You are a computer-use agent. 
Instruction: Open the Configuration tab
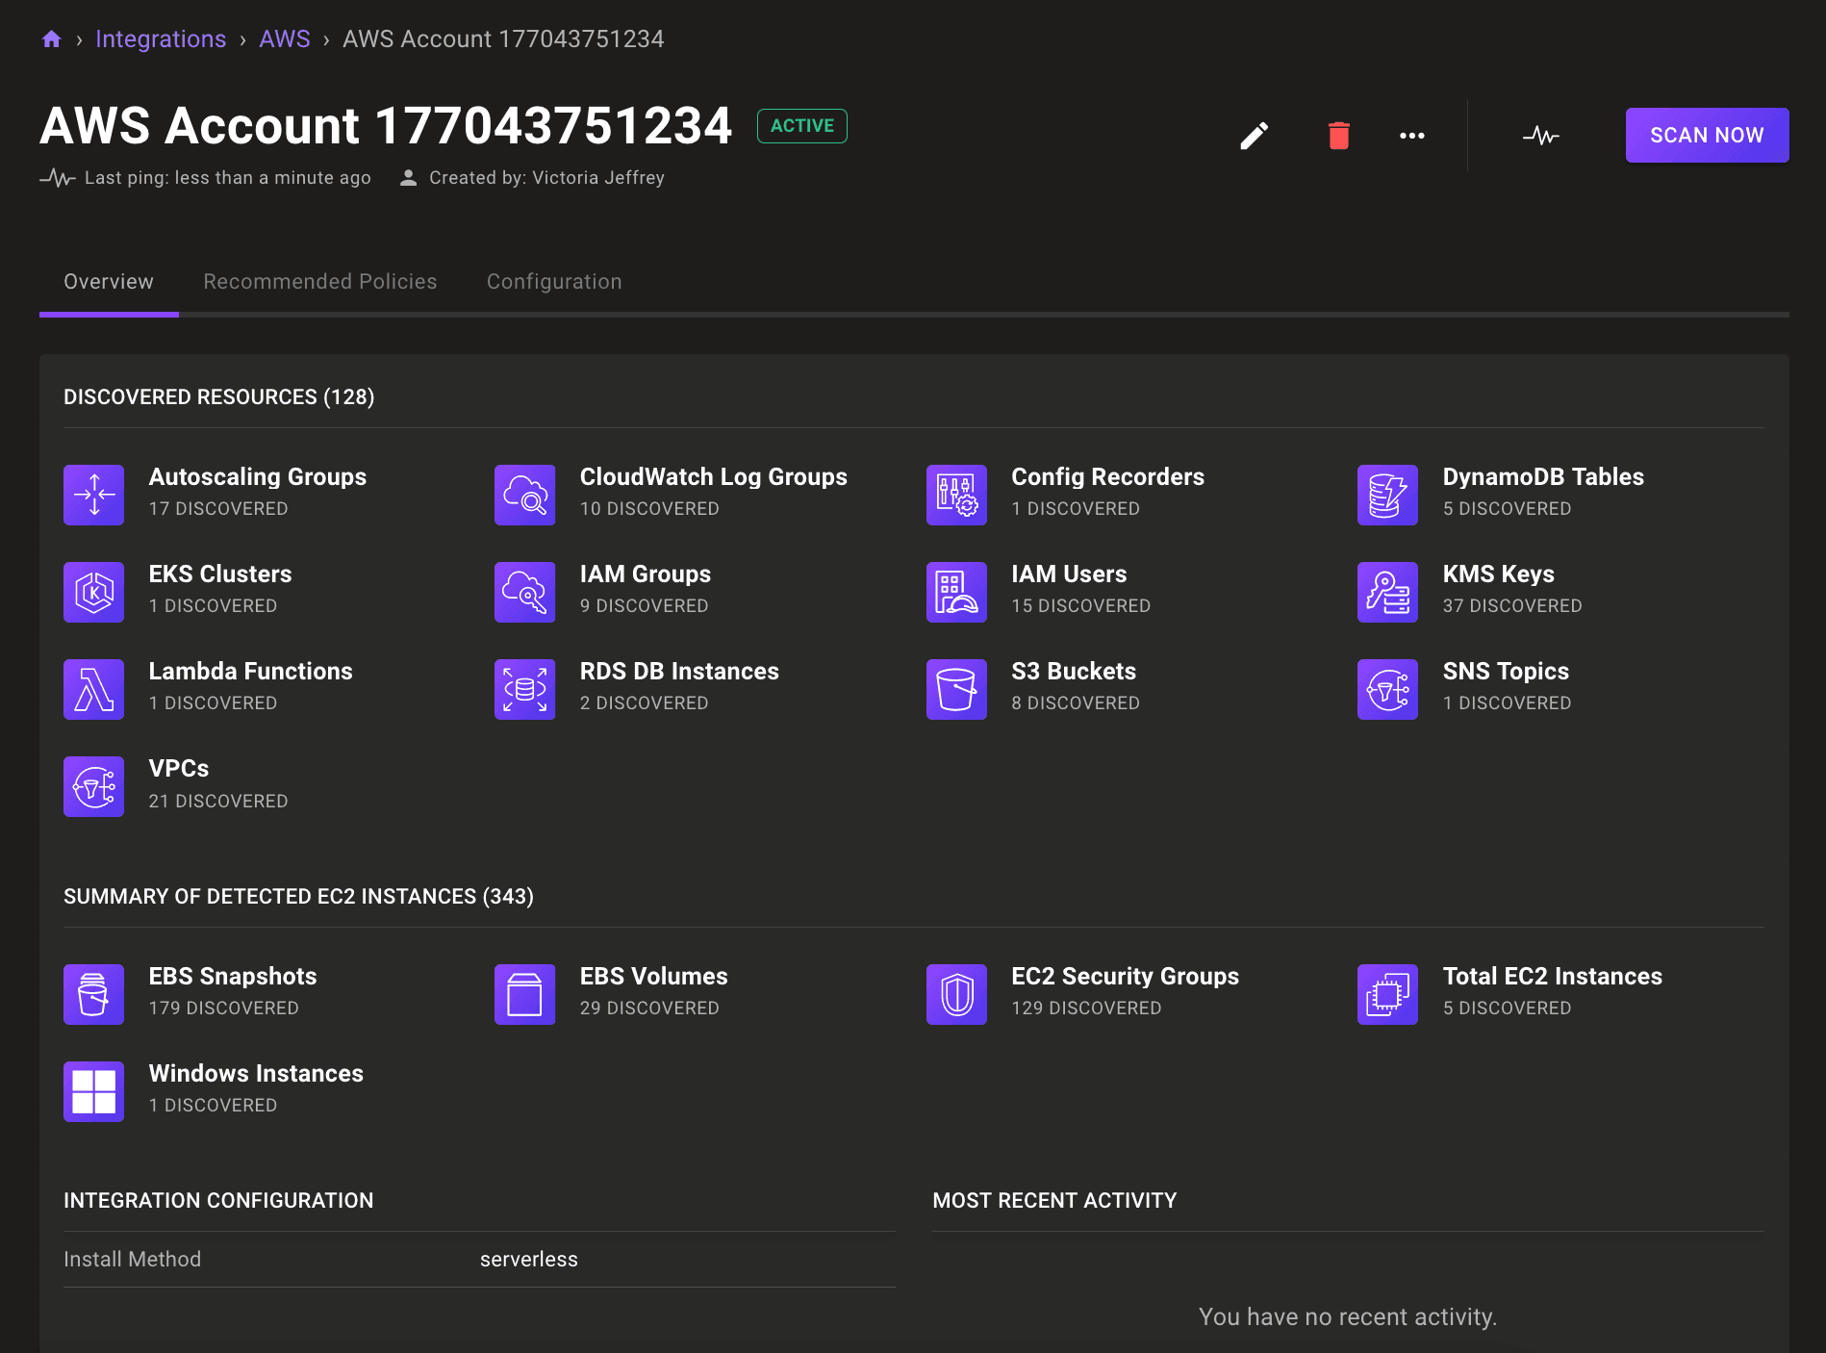[554, 281]
